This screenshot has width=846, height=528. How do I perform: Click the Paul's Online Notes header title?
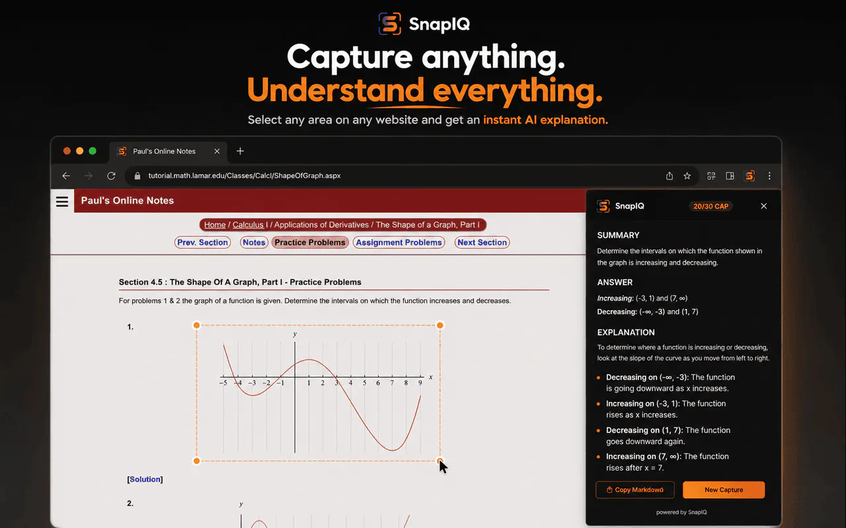click(x=128, y=201)
